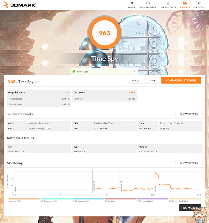Click SystemInfo version v5.25.802
This screenshot has width=209, height=223.
click(x=164, y=129)
